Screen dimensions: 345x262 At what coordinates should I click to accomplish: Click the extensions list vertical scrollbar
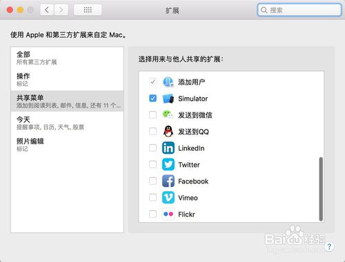click(x=321, y=189)
